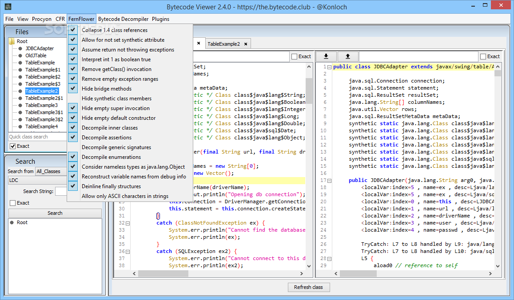
Task: Click the bytecode pane's scroll-down arrow
Action: pyautogui.click(x=498, y=266)
